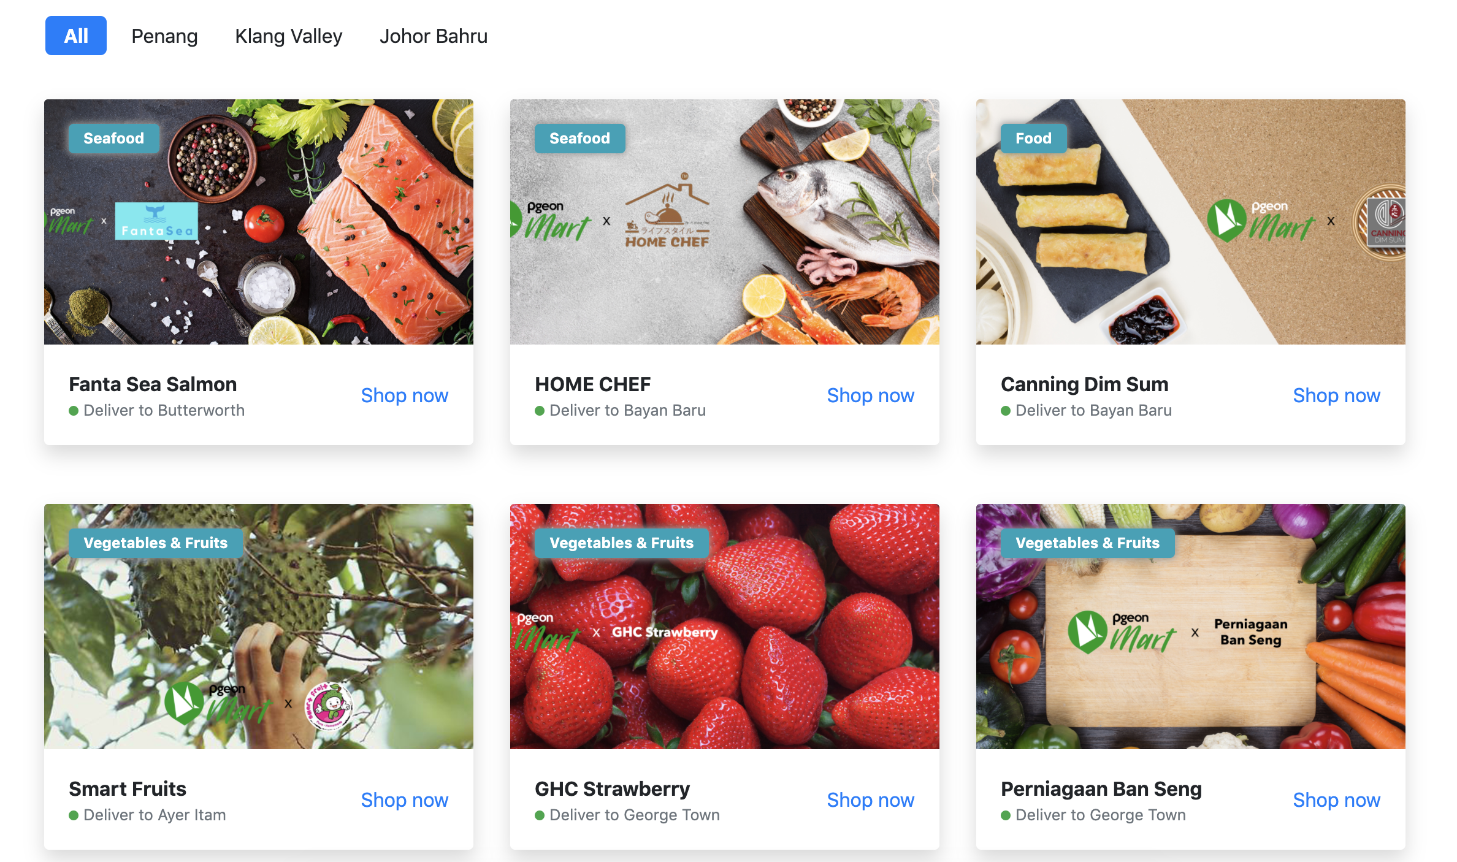Image resolution: width=1457 pixels, height=862 pixels.
Task: Click the Johor Bahru tab
Action: pos(433,36)
